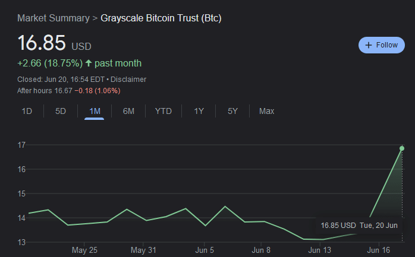The width and height of the screenshot is (415, 257).
Task: Click the 16.85 USD Tue, 20 Jun tooltip
Action: [x=359, y=226]
